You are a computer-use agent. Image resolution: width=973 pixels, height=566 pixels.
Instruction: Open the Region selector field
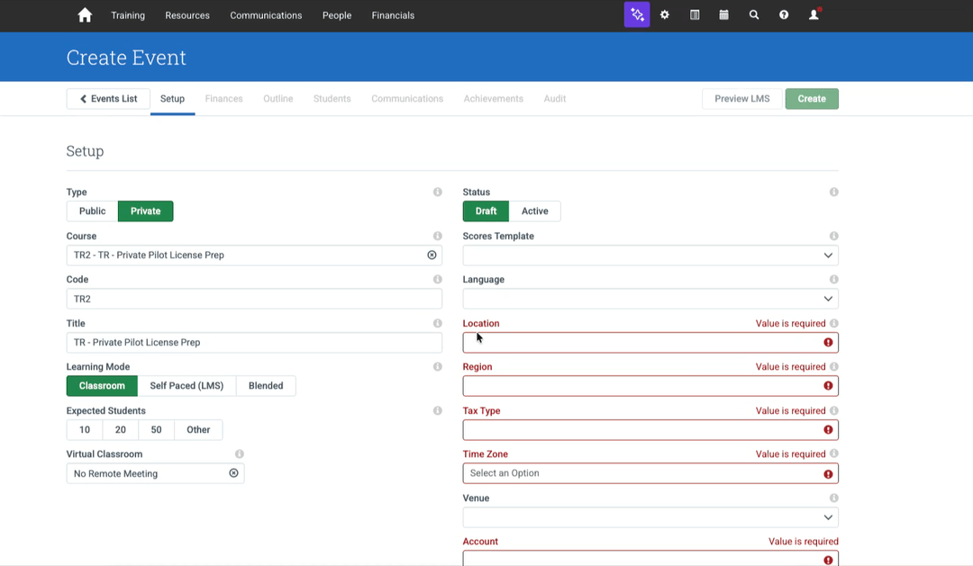(650, 386)
